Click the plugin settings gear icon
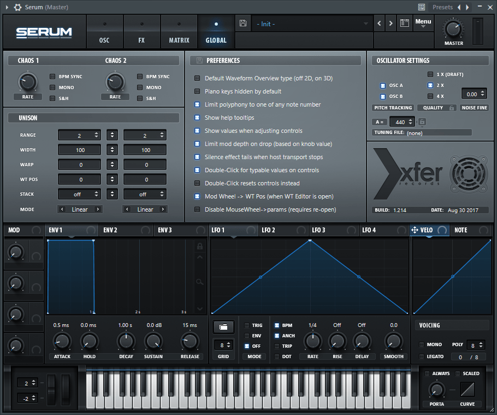 17,7
